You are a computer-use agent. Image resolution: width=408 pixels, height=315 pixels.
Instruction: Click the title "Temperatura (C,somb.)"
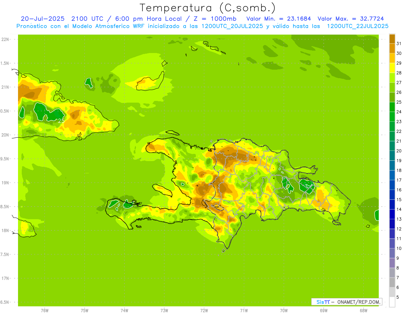(208, 8)
